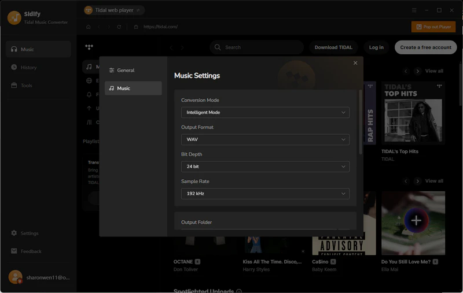Select the Music settings tab
The height and width of the screenshot is (293, 463).
click(133, 88)
